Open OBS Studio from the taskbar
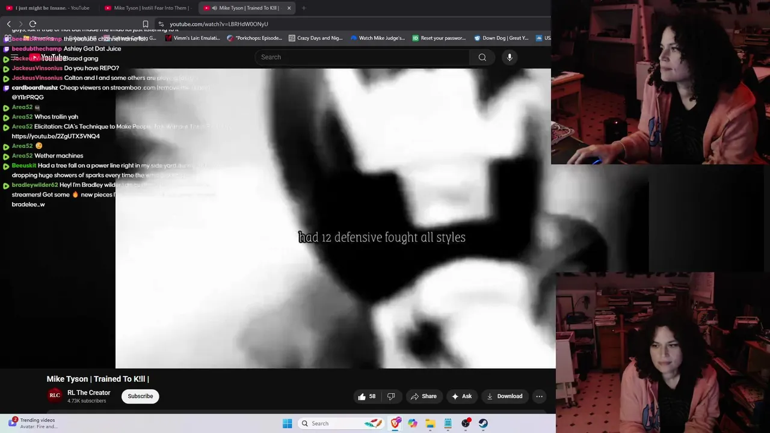 [466, 423]
